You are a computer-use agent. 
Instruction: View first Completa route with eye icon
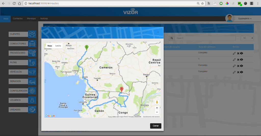point(242,53)
